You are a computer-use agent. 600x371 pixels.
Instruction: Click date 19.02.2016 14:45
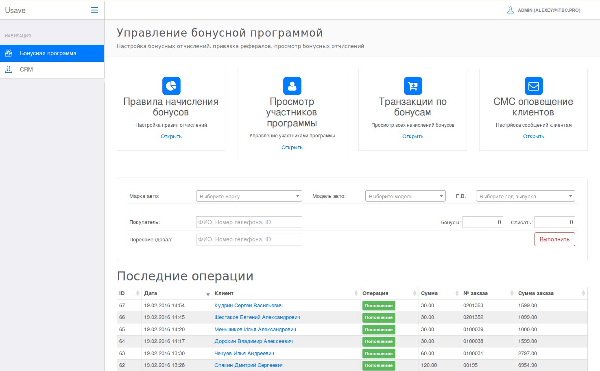(164, 317)
